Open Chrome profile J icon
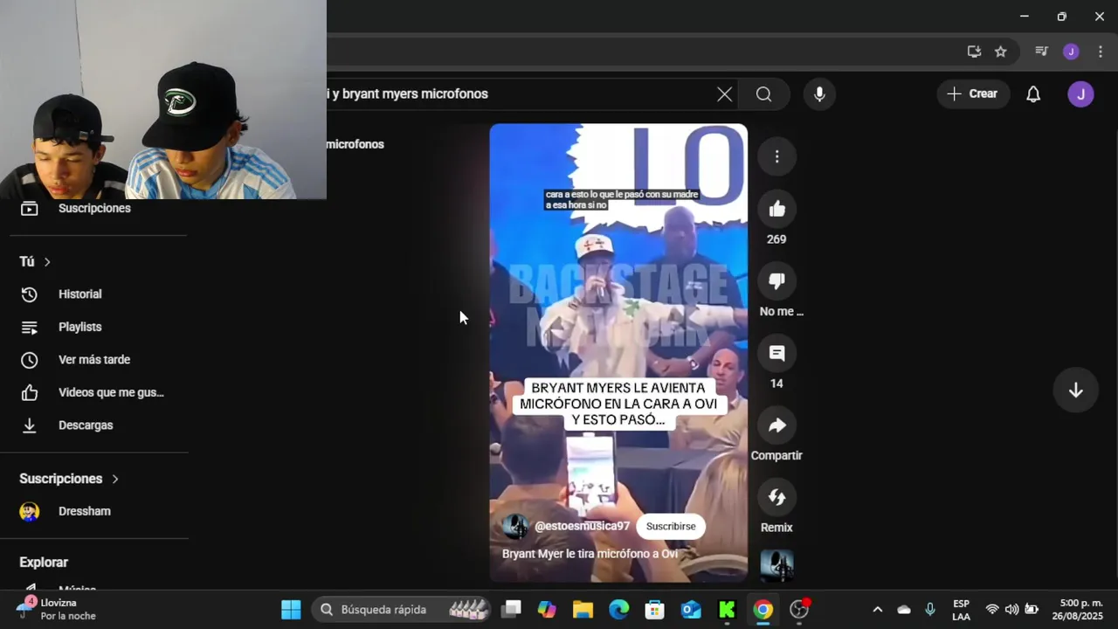Viewport: 1118px width, 629px height. (x=1071, y=52)
